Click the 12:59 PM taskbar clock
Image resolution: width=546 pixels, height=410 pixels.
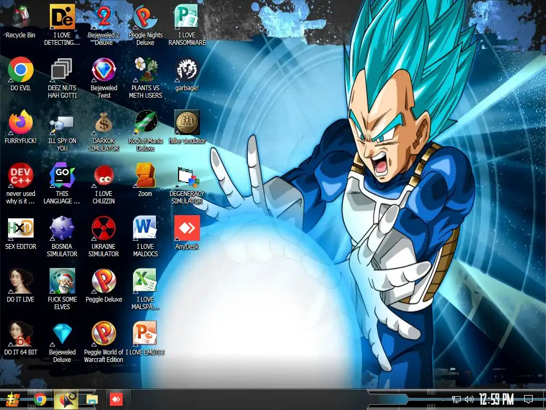click(x=496, y=399)
